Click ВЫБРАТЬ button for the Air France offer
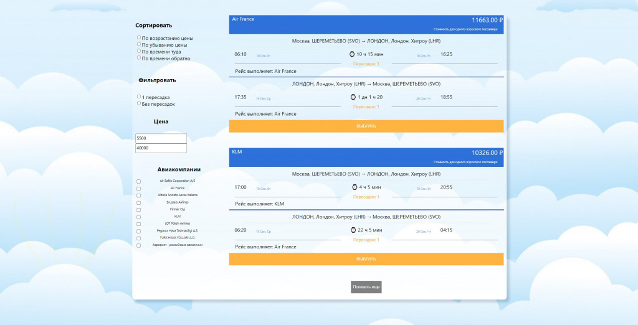The width and height of the screenshot is (638, 325). (366, 126)
